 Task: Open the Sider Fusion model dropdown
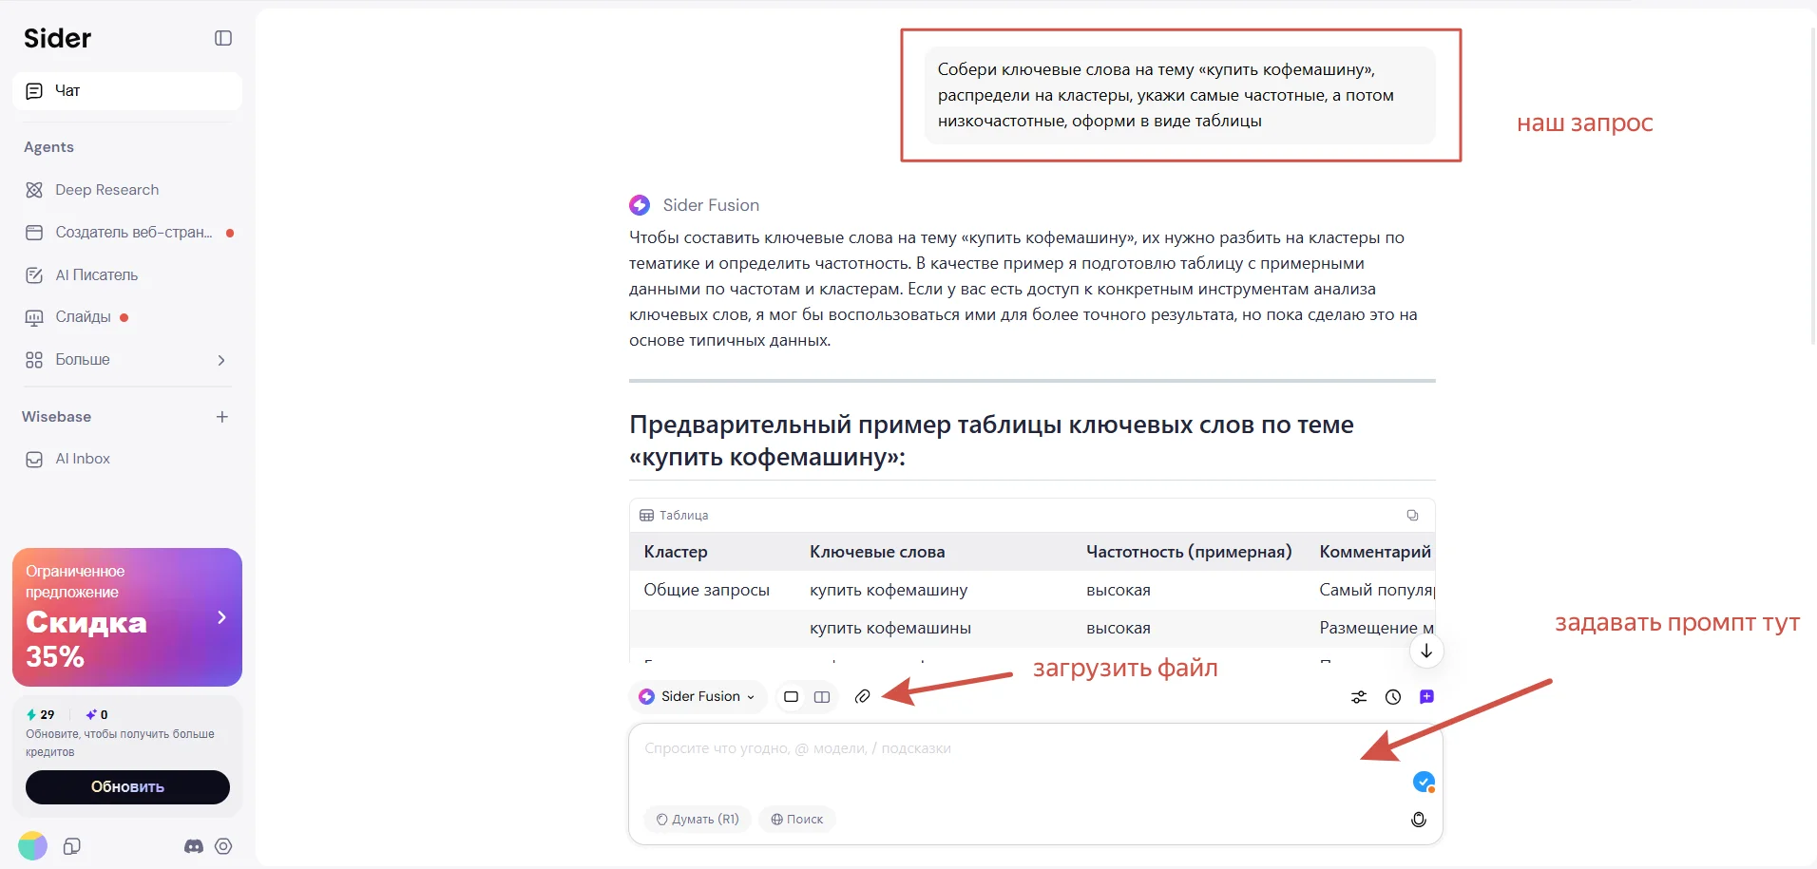tap(698, 696)
